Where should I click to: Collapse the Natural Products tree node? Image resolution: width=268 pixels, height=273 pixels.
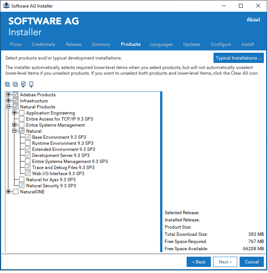[x=8, y=107]
